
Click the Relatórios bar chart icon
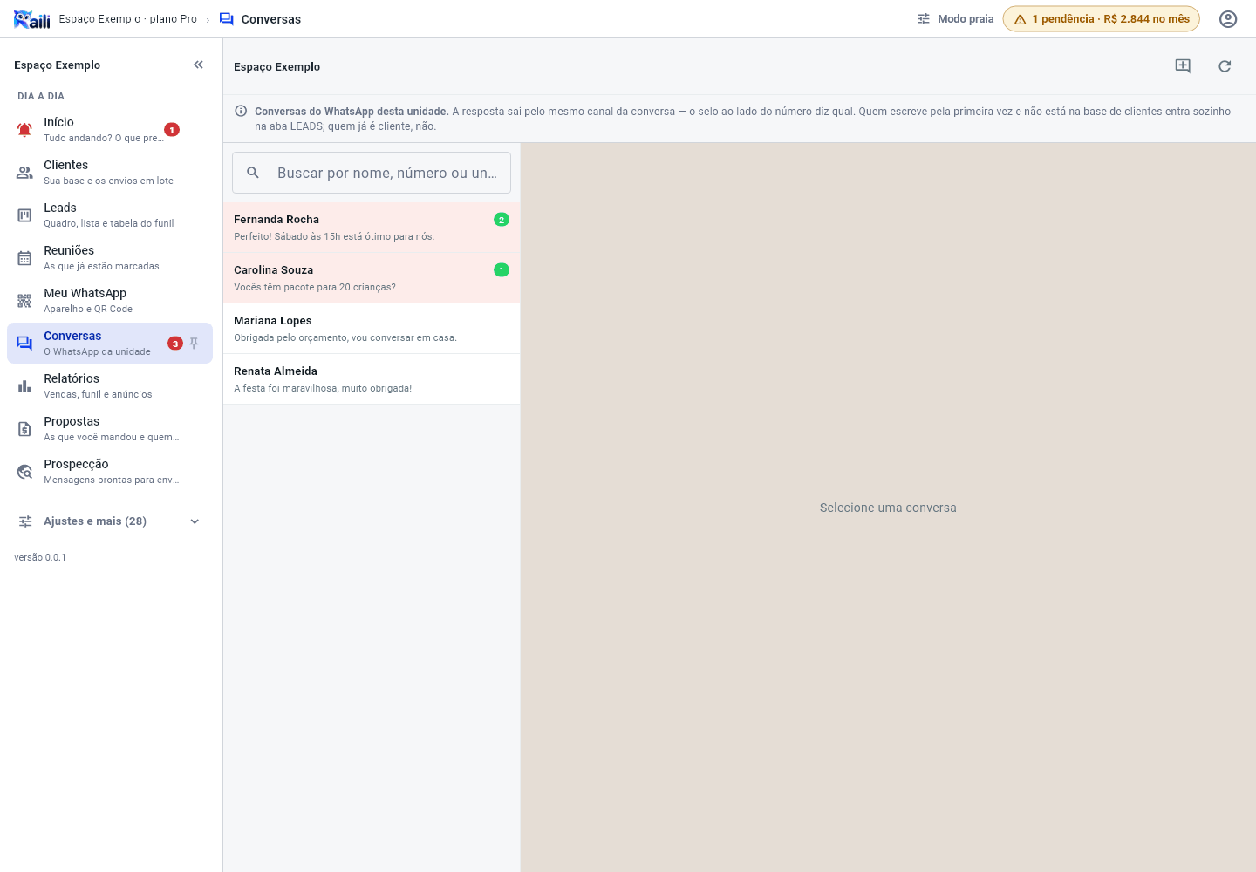[24, 386]
